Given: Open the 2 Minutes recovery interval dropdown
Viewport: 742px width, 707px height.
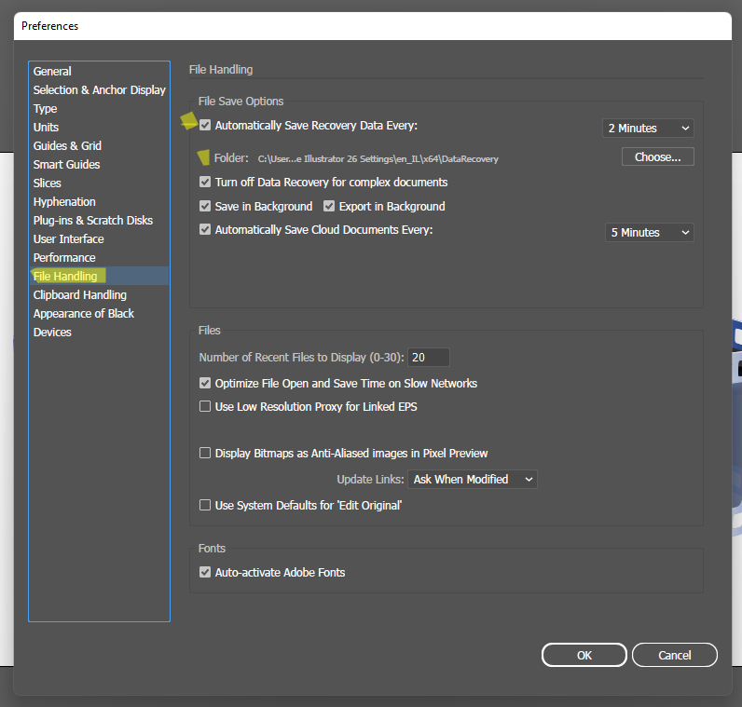Looking at the screenshot, I should click(x=648, y=129).
